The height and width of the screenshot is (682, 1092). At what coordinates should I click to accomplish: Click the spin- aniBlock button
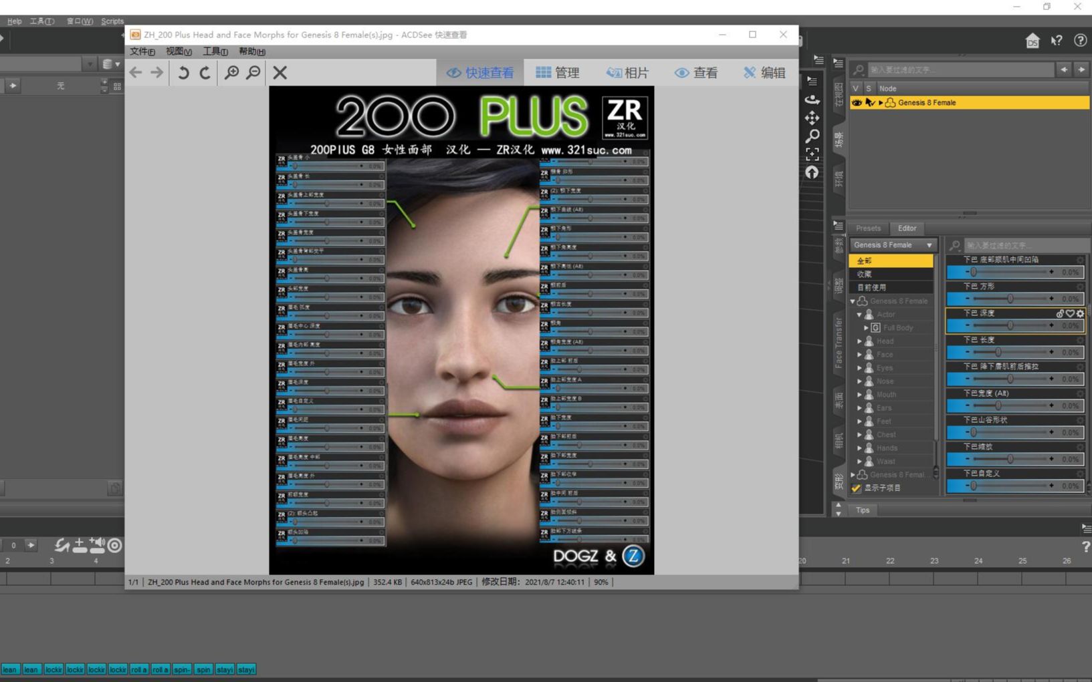click(x=182, y=669)
